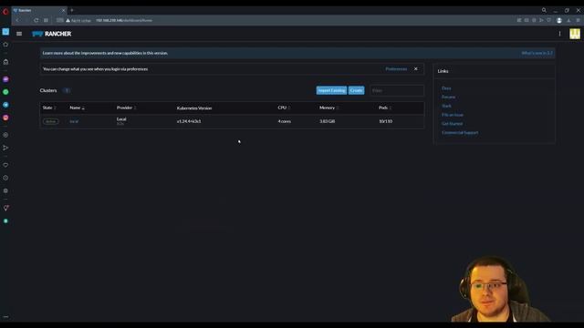Viewport: 584px width, 328px height.
Task: Open the Rancher page vertical-dots menu
Action: pyautogui.click(x=559, y=34)
